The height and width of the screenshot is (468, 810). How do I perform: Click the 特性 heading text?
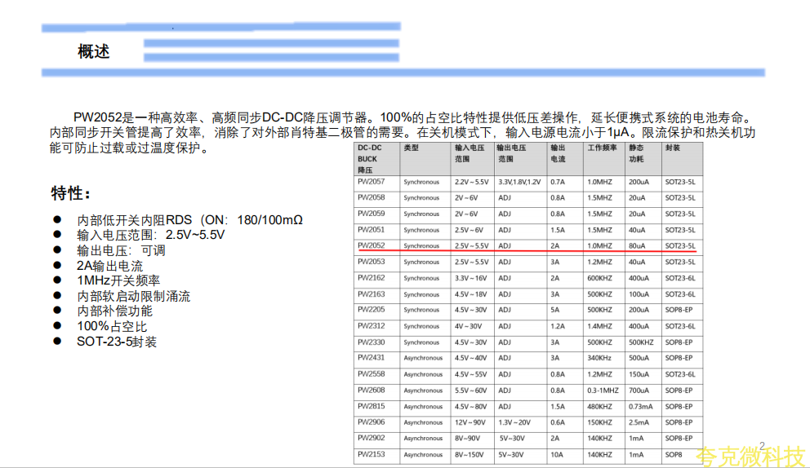coord(71,193)
